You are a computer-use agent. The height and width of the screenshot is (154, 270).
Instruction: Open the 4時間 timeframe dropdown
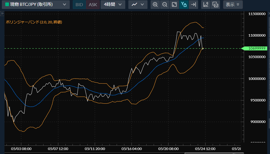pos(113,5)
